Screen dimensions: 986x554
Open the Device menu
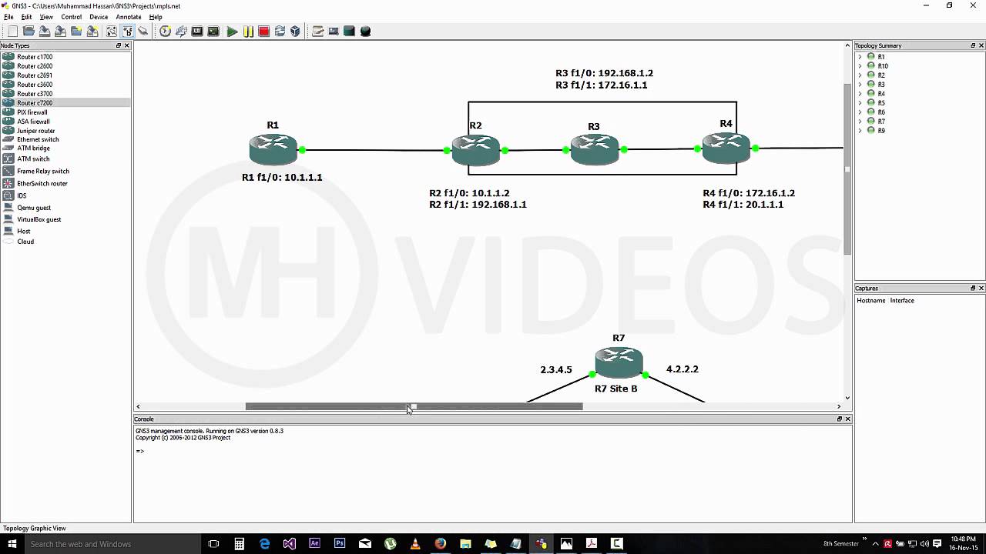[x=99, y=17]
